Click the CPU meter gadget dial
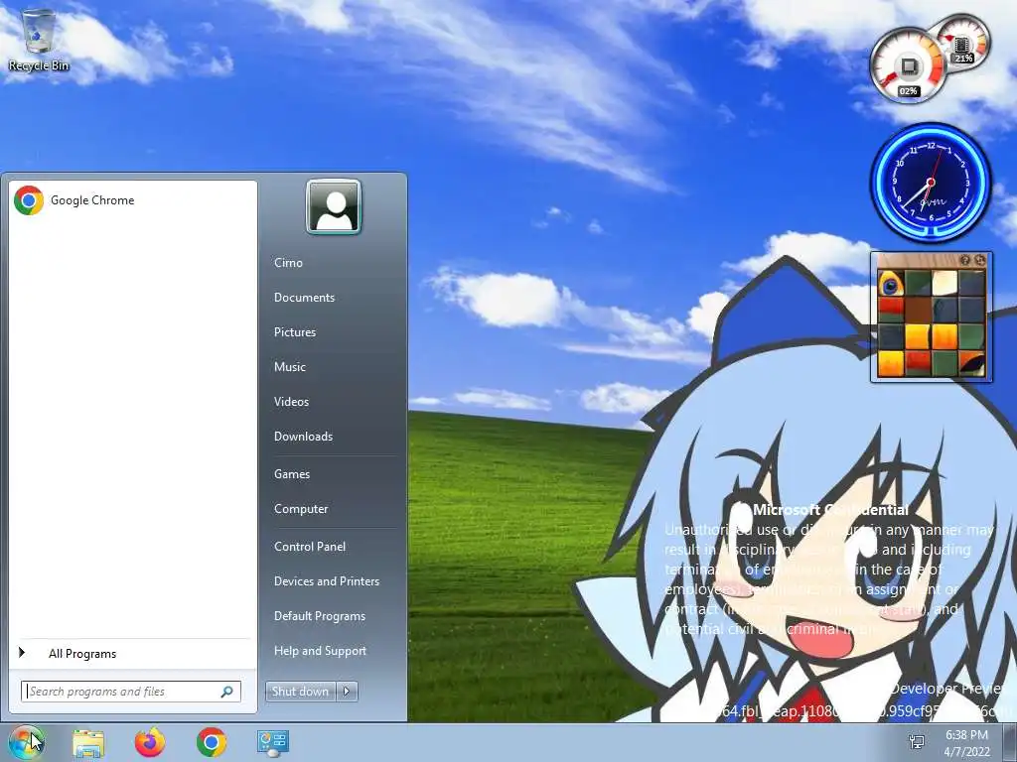 point(908,67)
